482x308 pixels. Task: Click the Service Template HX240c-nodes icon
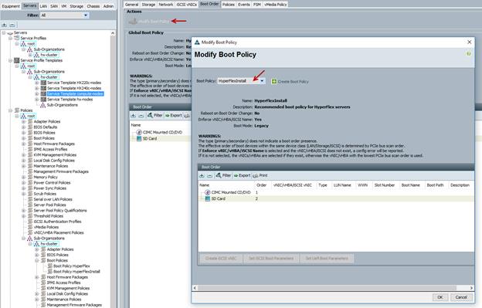point(43,88)
